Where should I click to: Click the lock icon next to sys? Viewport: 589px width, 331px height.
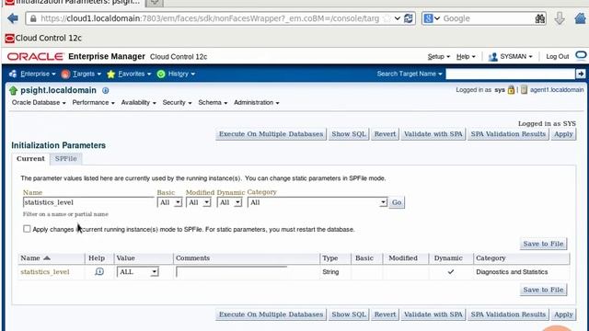point(511,90)
